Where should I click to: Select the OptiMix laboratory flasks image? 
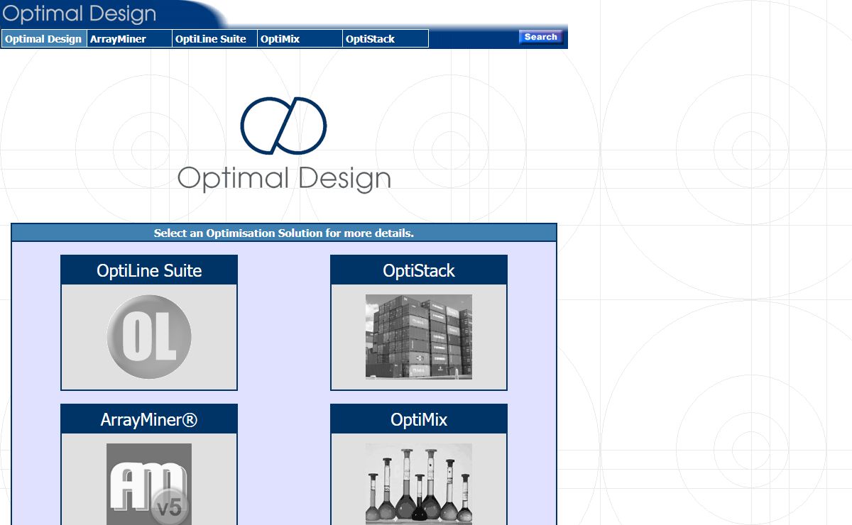(x=419, y=485)
